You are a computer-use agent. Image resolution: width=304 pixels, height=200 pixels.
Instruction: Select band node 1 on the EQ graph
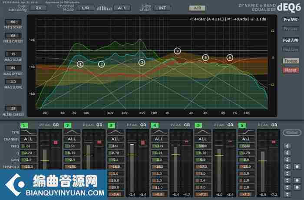point(80,64)
